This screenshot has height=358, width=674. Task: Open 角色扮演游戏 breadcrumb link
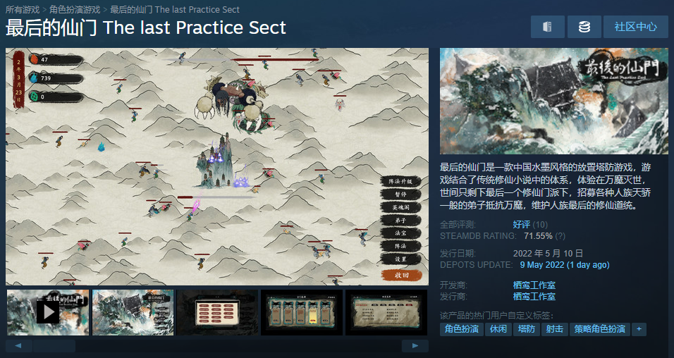pos(75,9)
